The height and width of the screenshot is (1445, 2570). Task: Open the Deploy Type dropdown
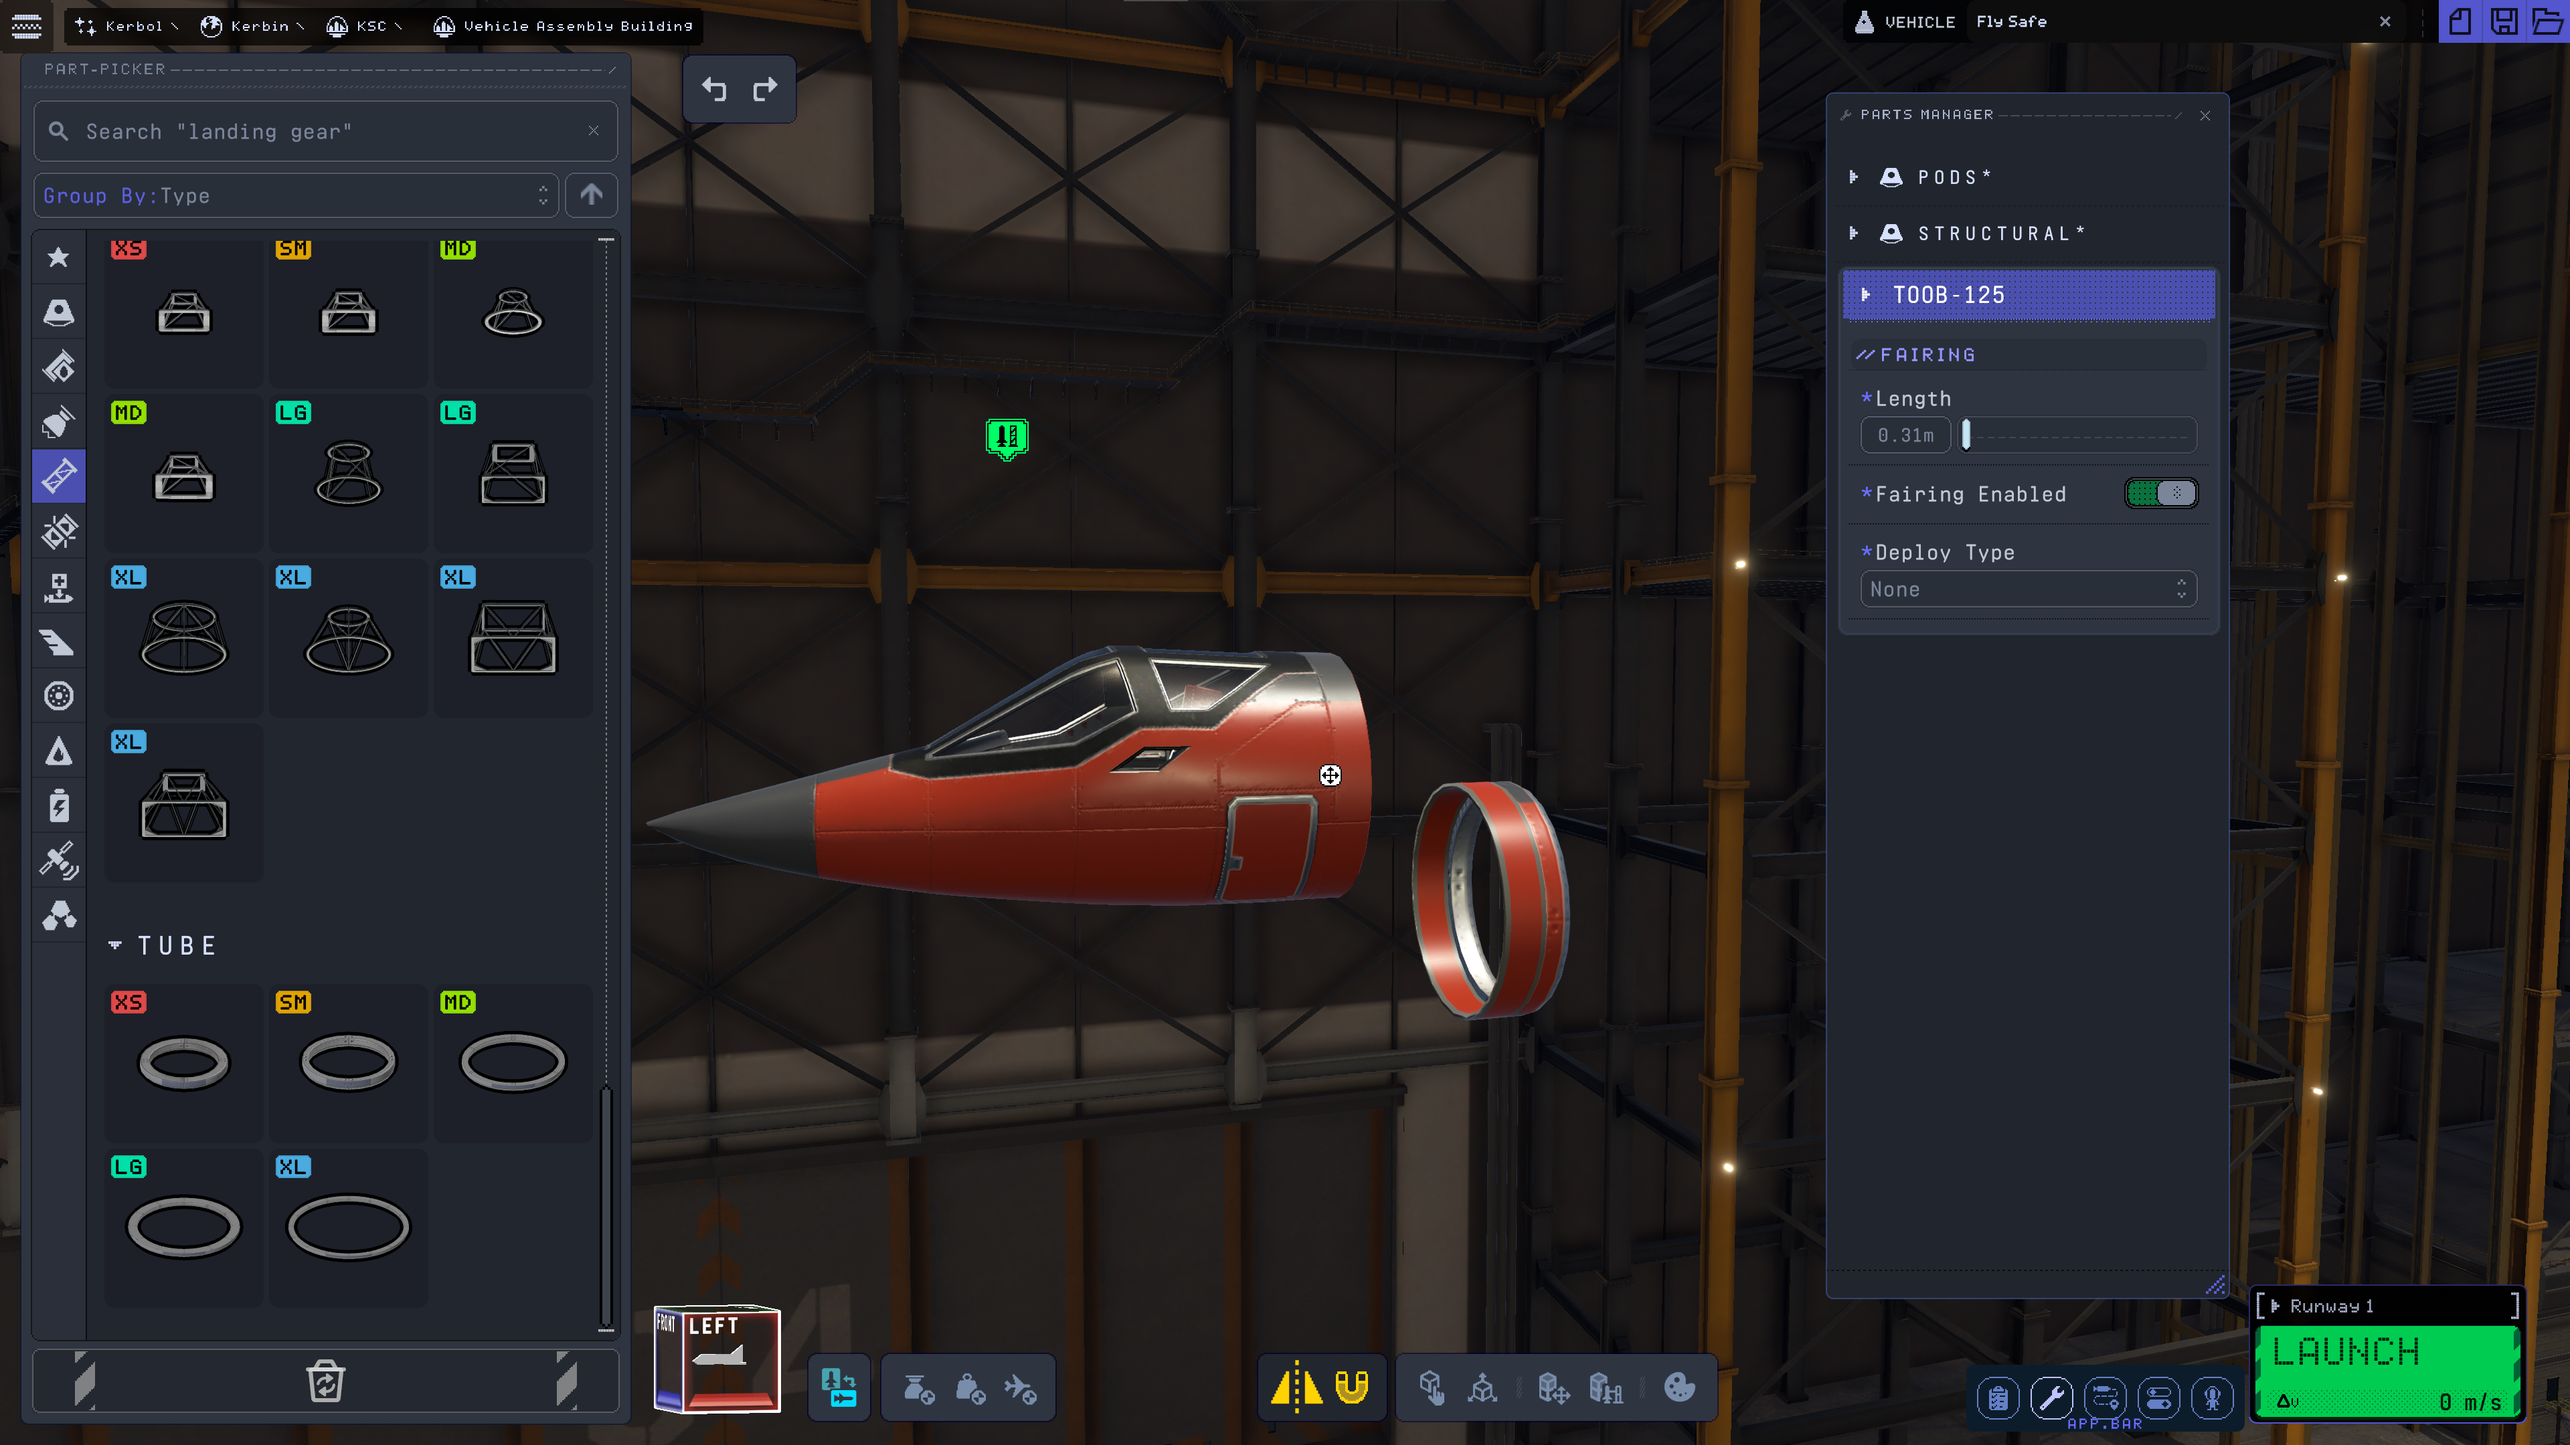point(2029,589)
